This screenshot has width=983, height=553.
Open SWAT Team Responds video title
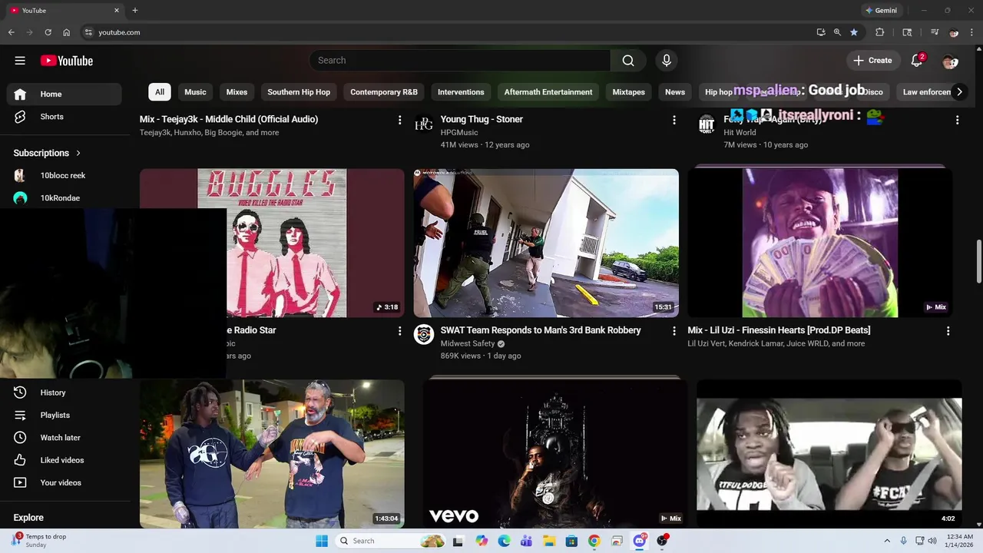(x=541, y=330)
